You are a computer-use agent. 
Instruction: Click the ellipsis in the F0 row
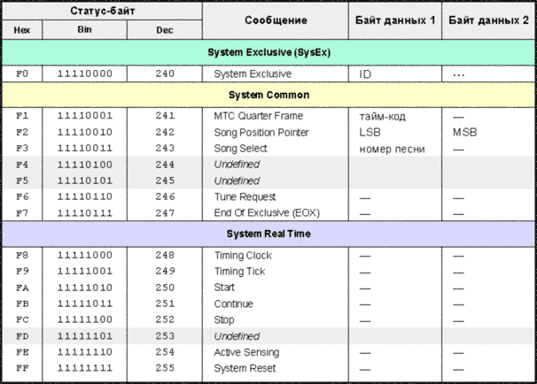[x=458, y=75]
